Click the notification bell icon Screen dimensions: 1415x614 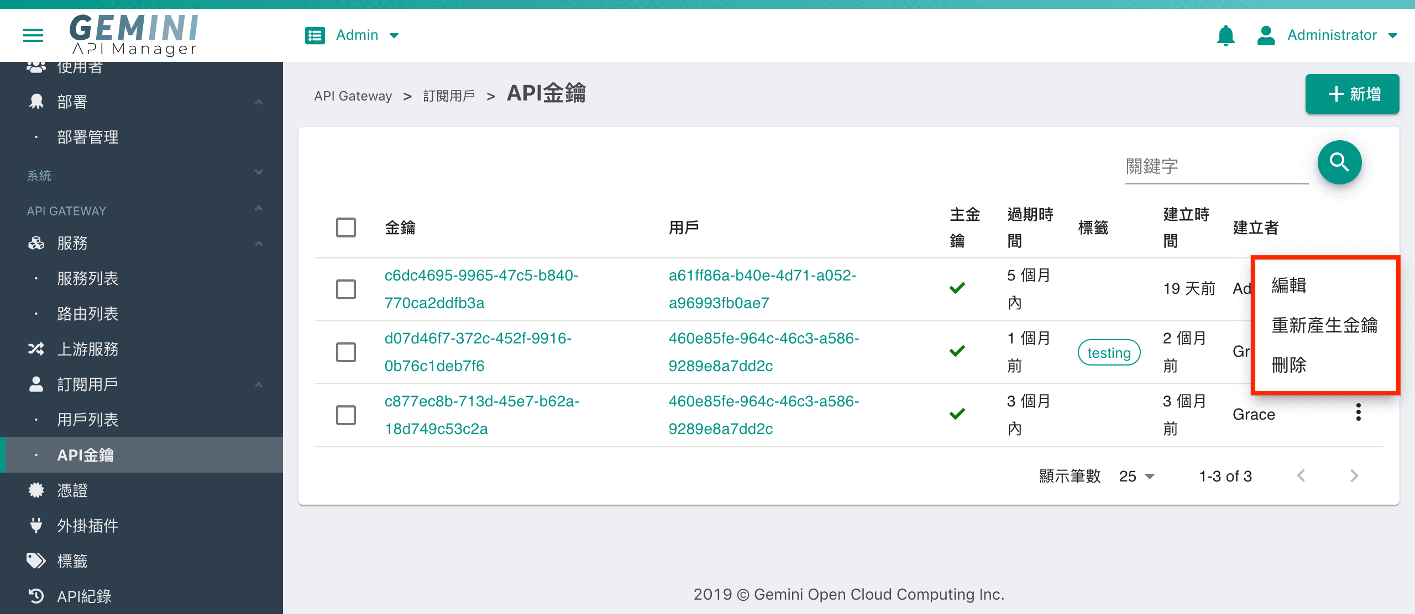[1225, 35]
